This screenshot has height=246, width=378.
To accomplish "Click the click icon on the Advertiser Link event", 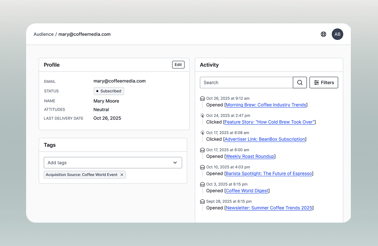I will 202,133.
